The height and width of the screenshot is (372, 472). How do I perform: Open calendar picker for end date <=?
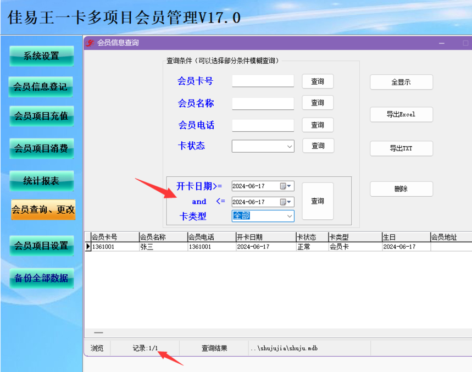click(286, 202)
